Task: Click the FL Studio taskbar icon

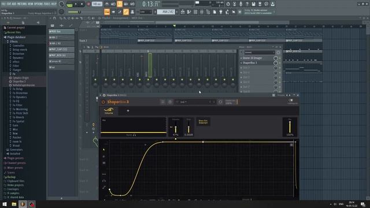Action: tap(23, 204)
